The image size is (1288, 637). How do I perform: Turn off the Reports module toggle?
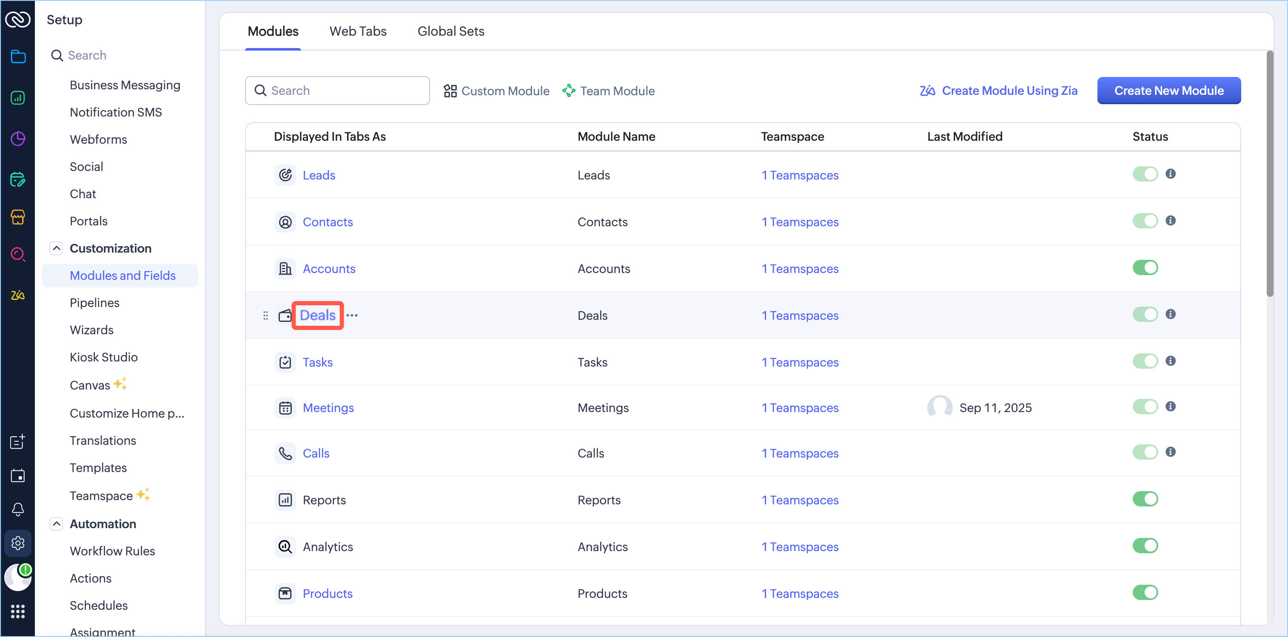coord(1145,499)
